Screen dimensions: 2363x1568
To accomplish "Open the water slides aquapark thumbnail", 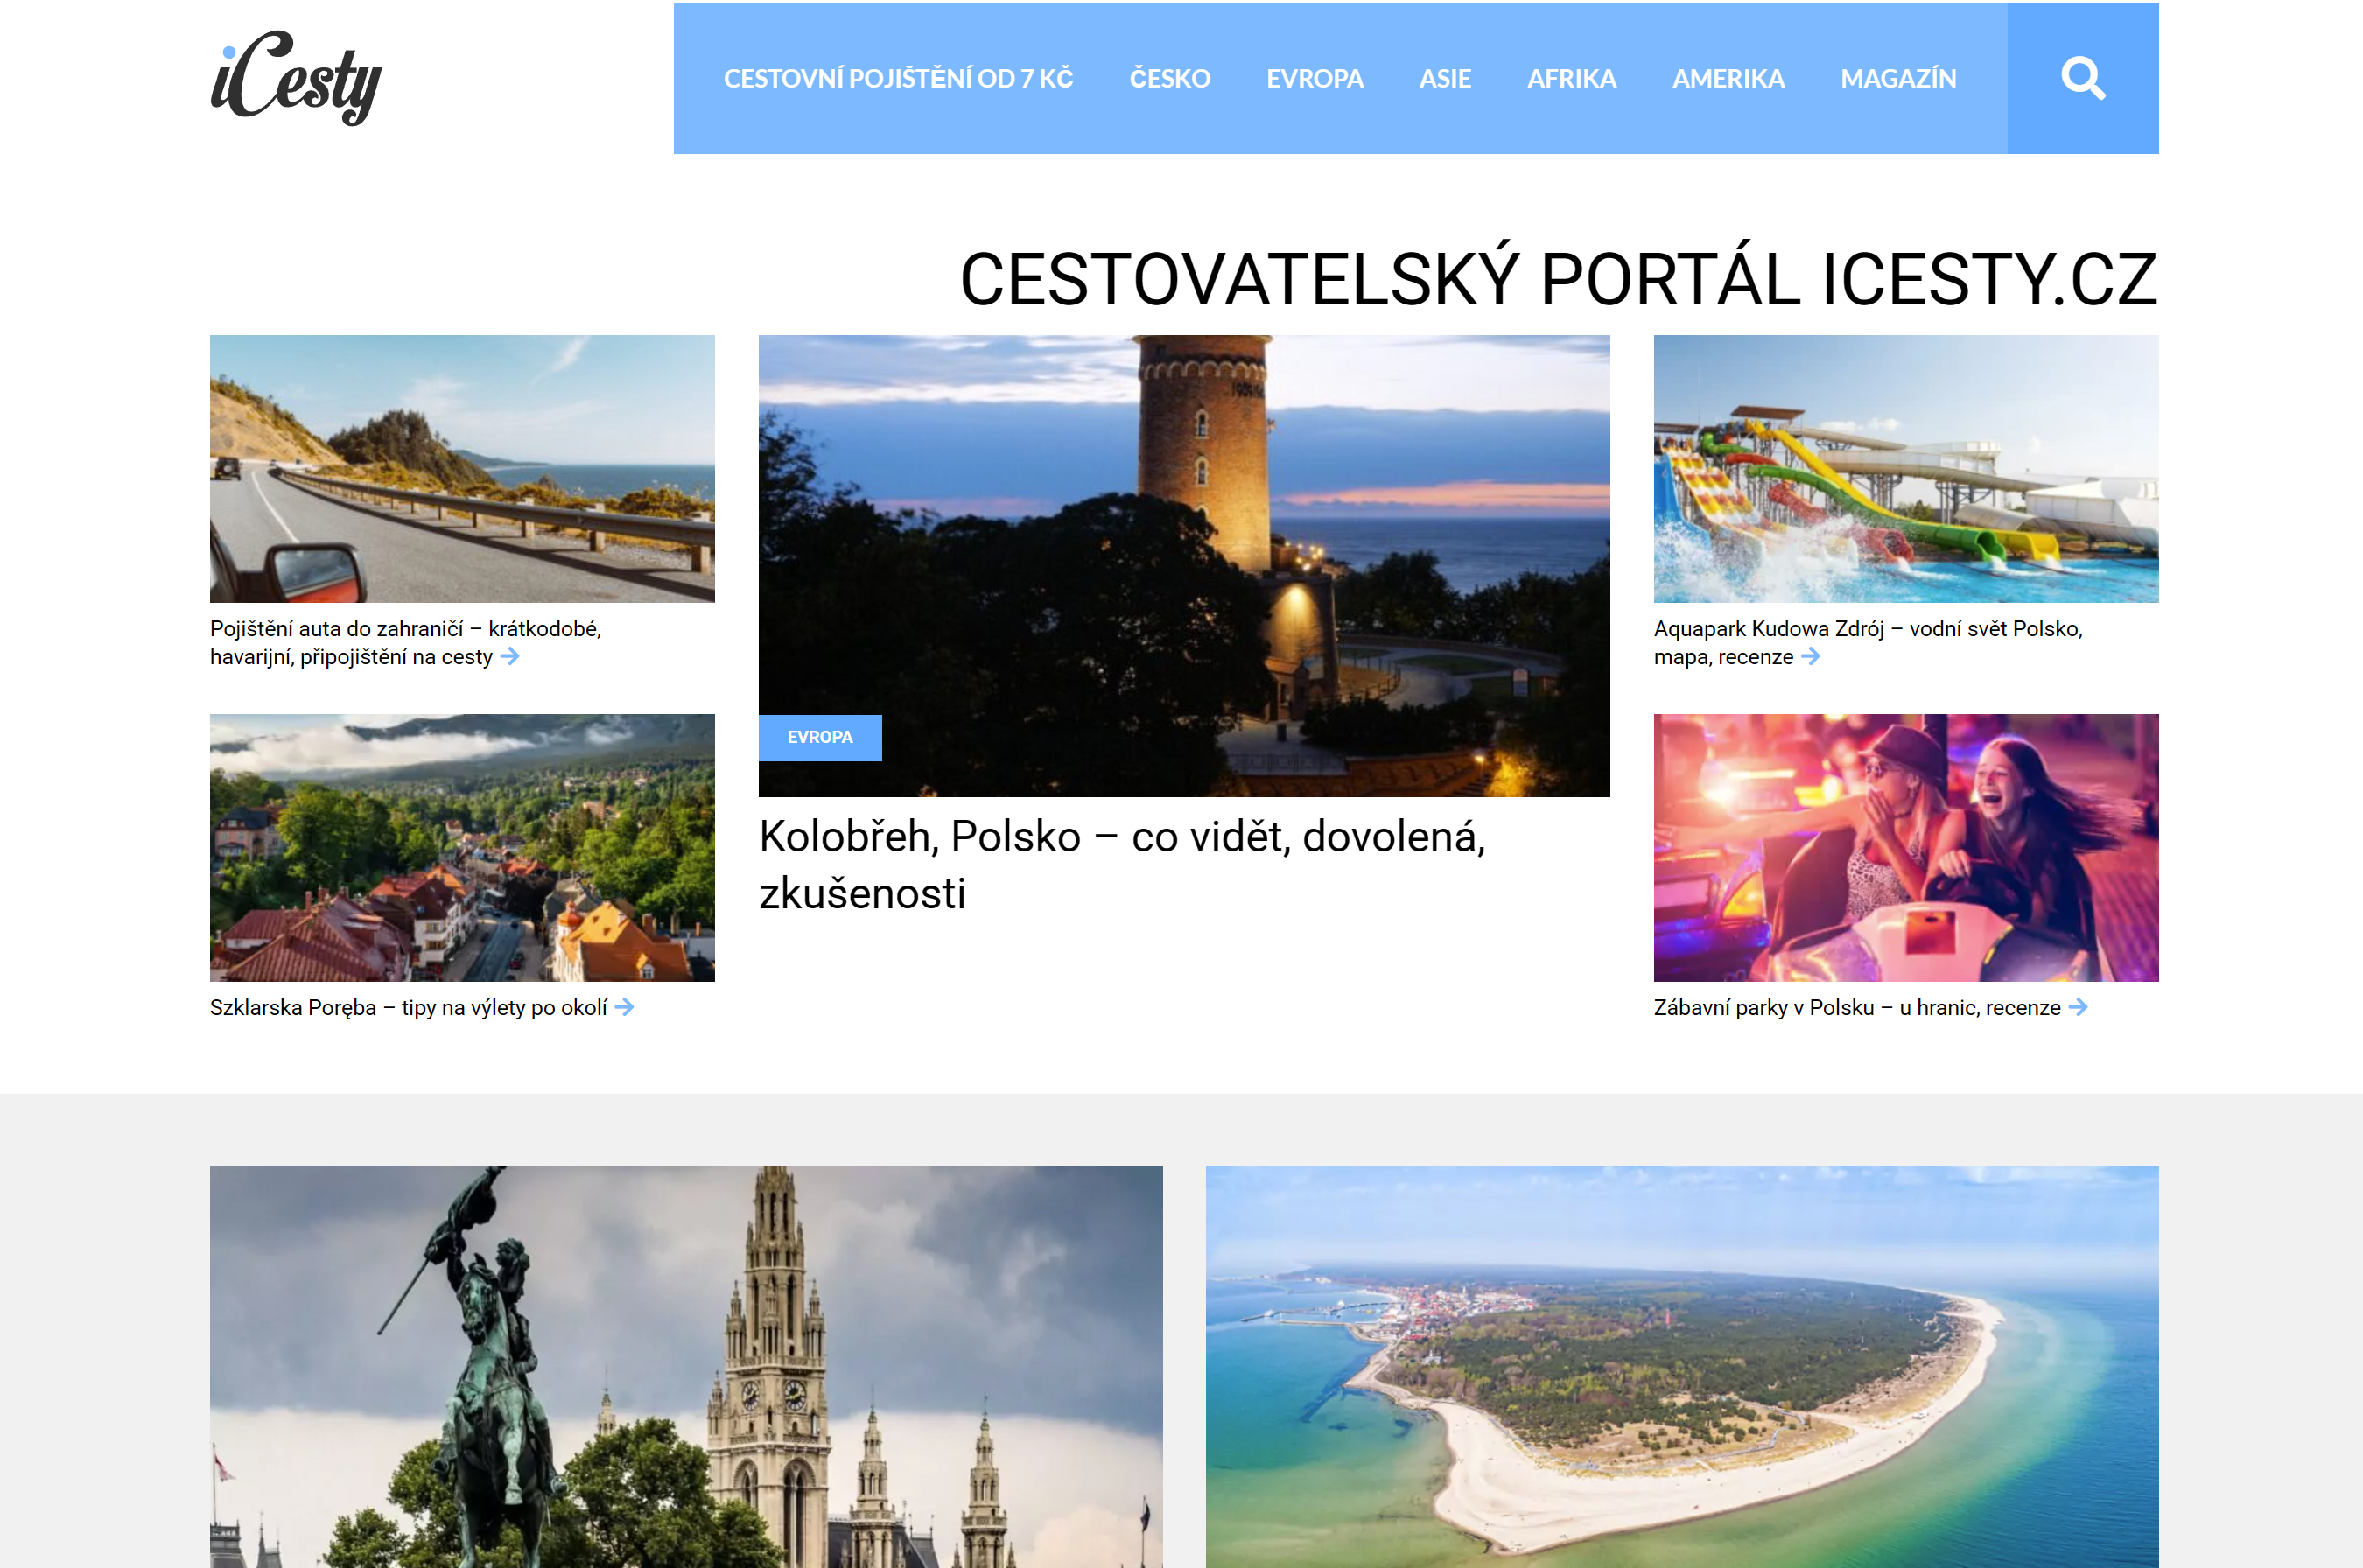I will point(1906,468).
